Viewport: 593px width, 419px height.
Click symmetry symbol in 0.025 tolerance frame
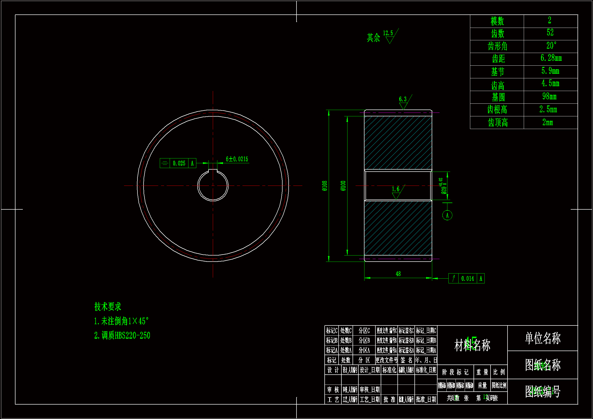[165, 163]
